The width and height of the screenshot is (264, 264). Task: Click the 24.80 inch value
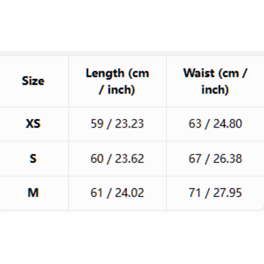(228, 124)
